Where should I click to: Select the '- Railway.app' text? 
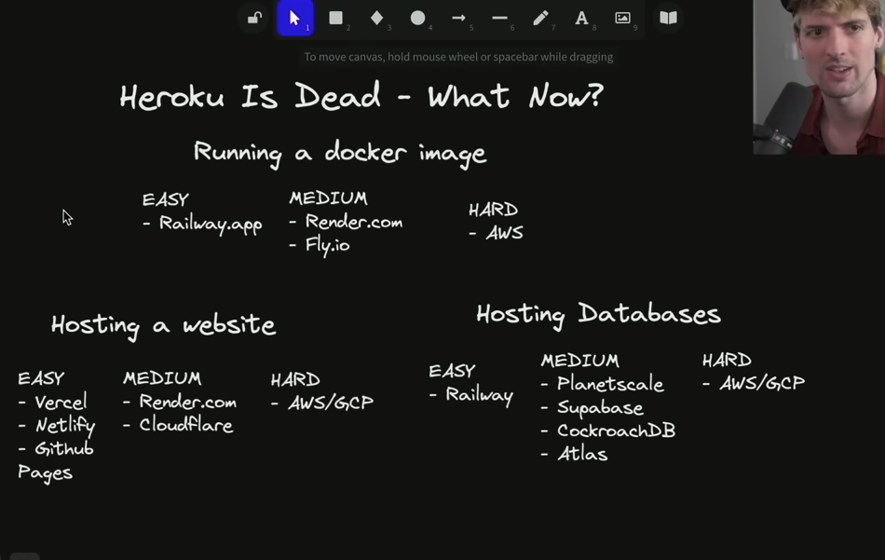(x=202, y=225)
